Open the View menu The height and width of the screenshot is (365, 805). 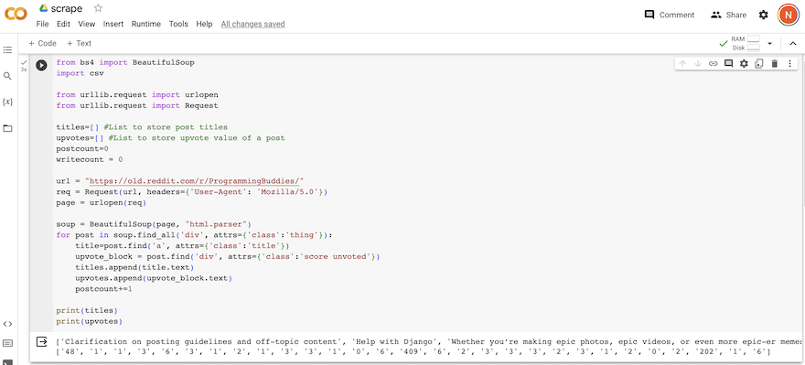tap(86, 24)
